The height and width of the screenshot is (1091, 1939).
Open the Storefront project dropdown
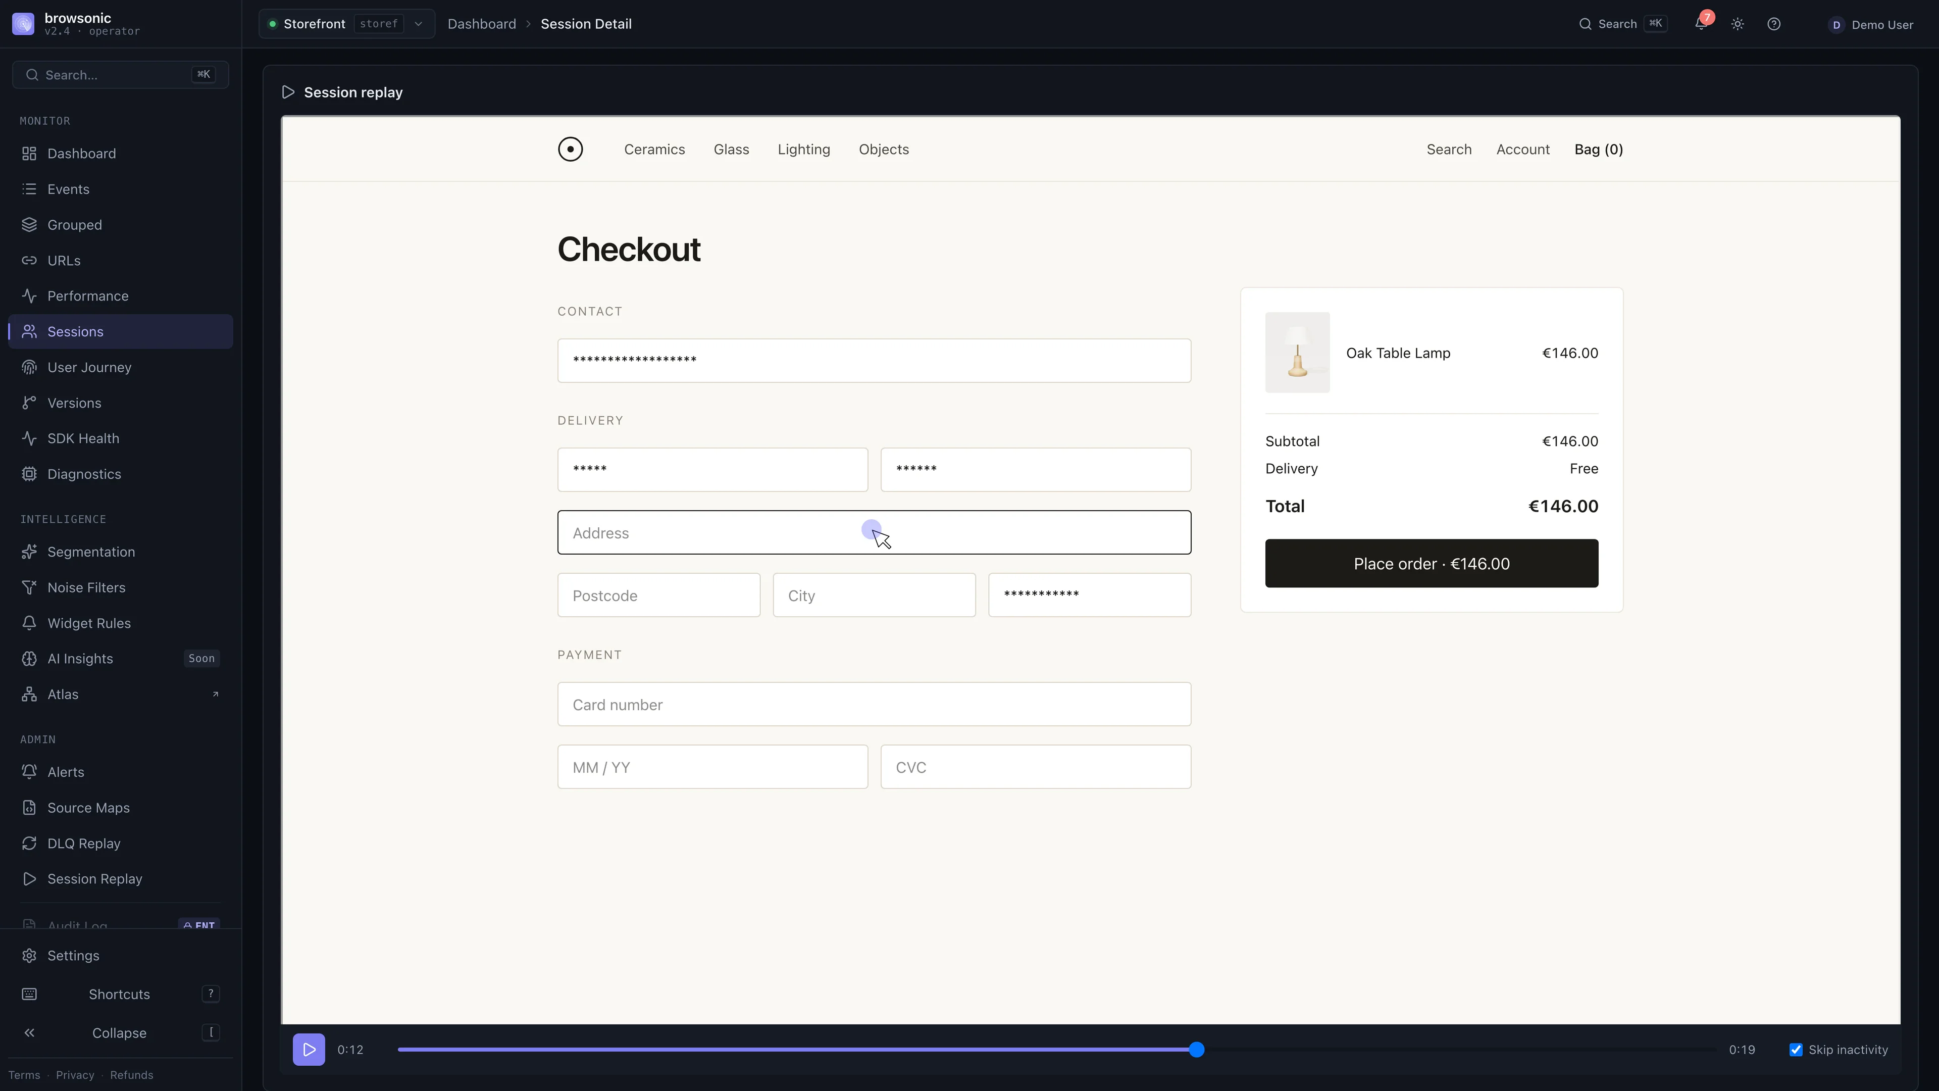click(x=346, y=24)
